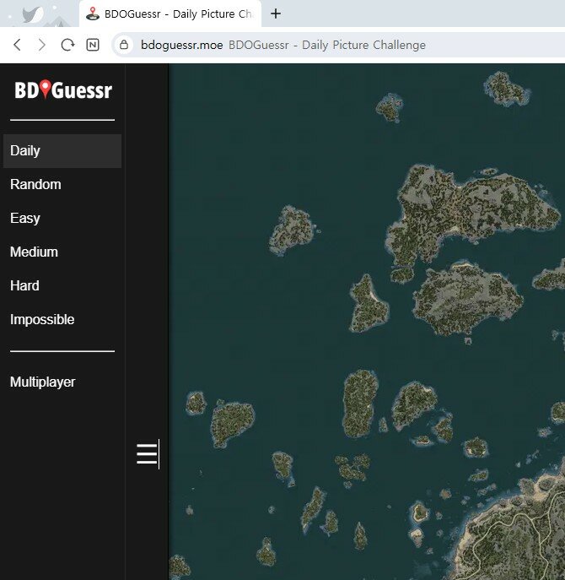Click the BDOGuessr tab favicon
This screenshot has width=565, height=580.
(93, 14)
